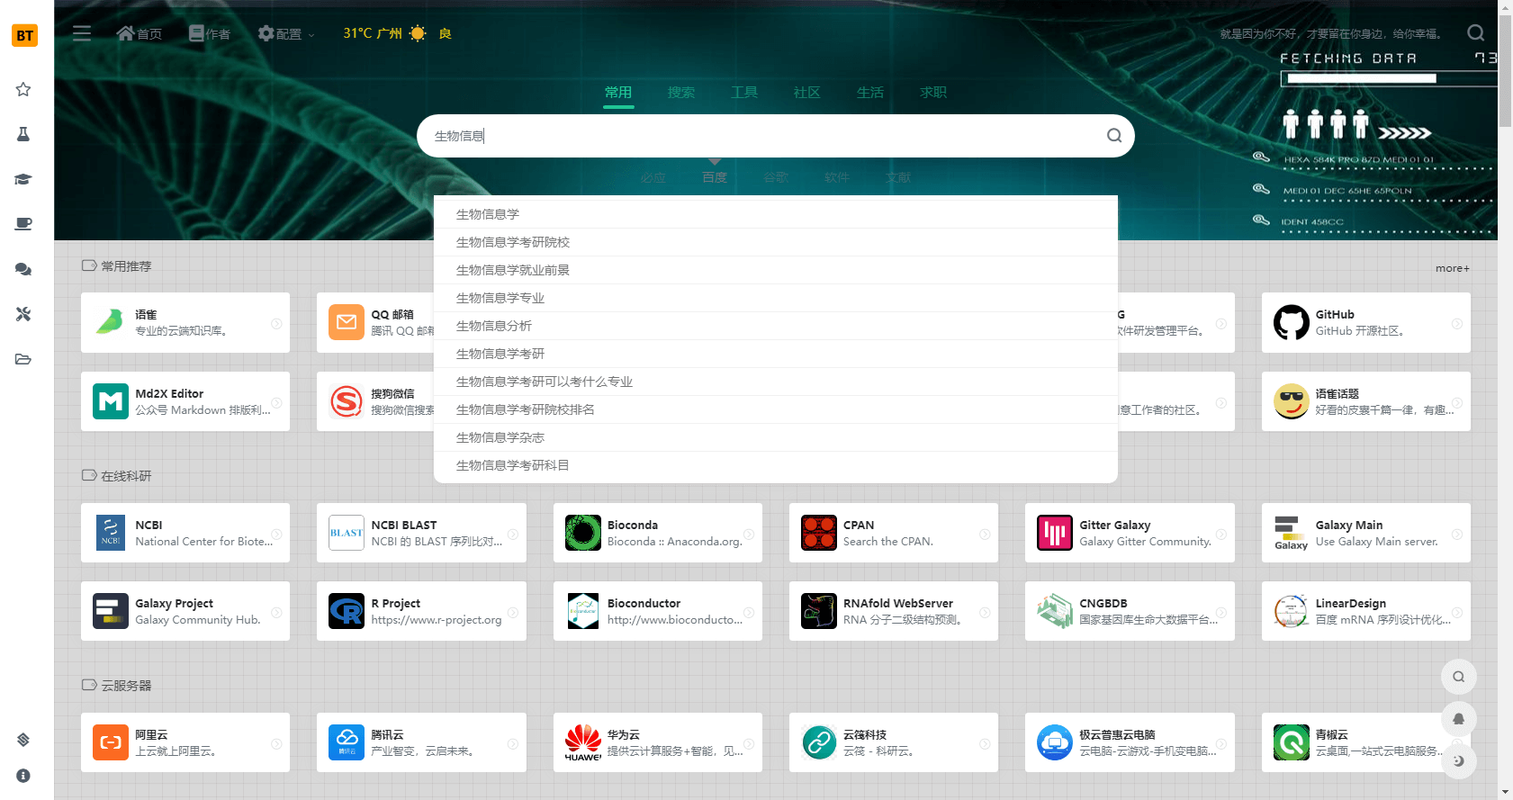The height and width of the screenshot is (800, 1513).
Task: Choose suggestion 生物信息学考研院校排名
Action: pyautogui.click(x=776, y=409)
